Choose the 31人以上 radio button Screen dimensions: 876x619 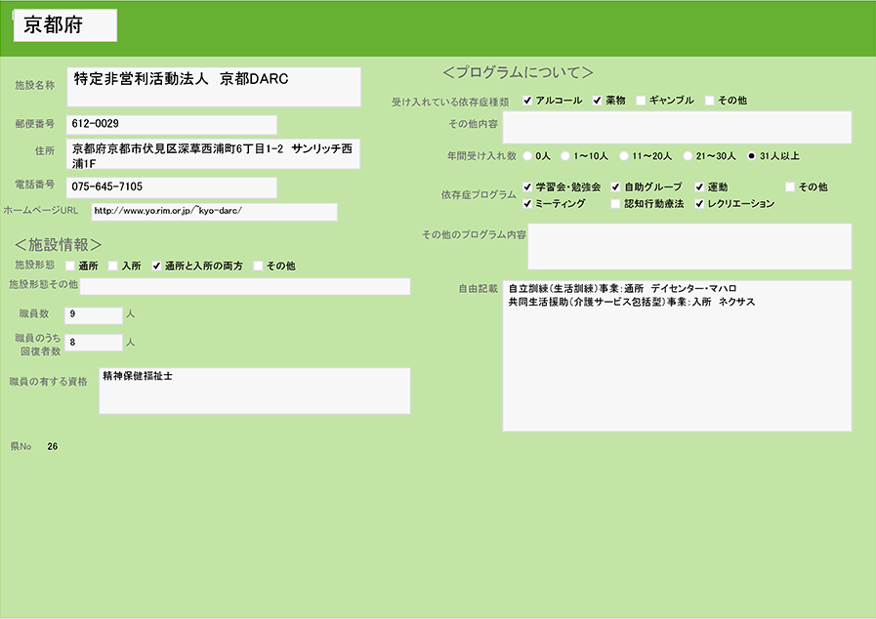[751, 155]
